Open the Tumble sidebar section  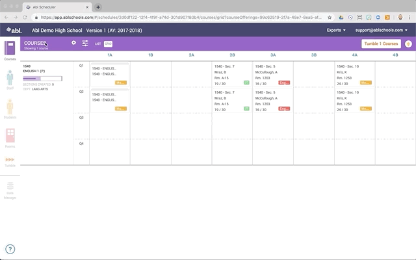[10, 162]
